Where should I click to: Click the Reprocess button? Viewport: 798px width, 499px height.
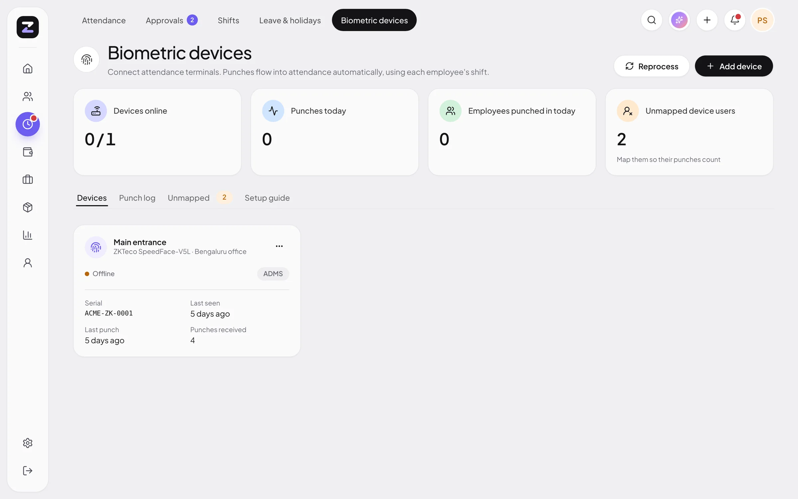[651, 66]
